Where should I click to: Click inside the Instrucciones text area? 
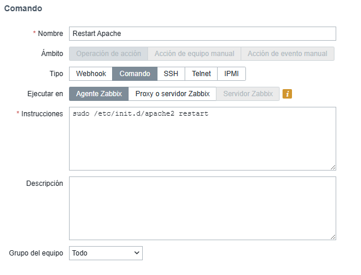(202, 139)
